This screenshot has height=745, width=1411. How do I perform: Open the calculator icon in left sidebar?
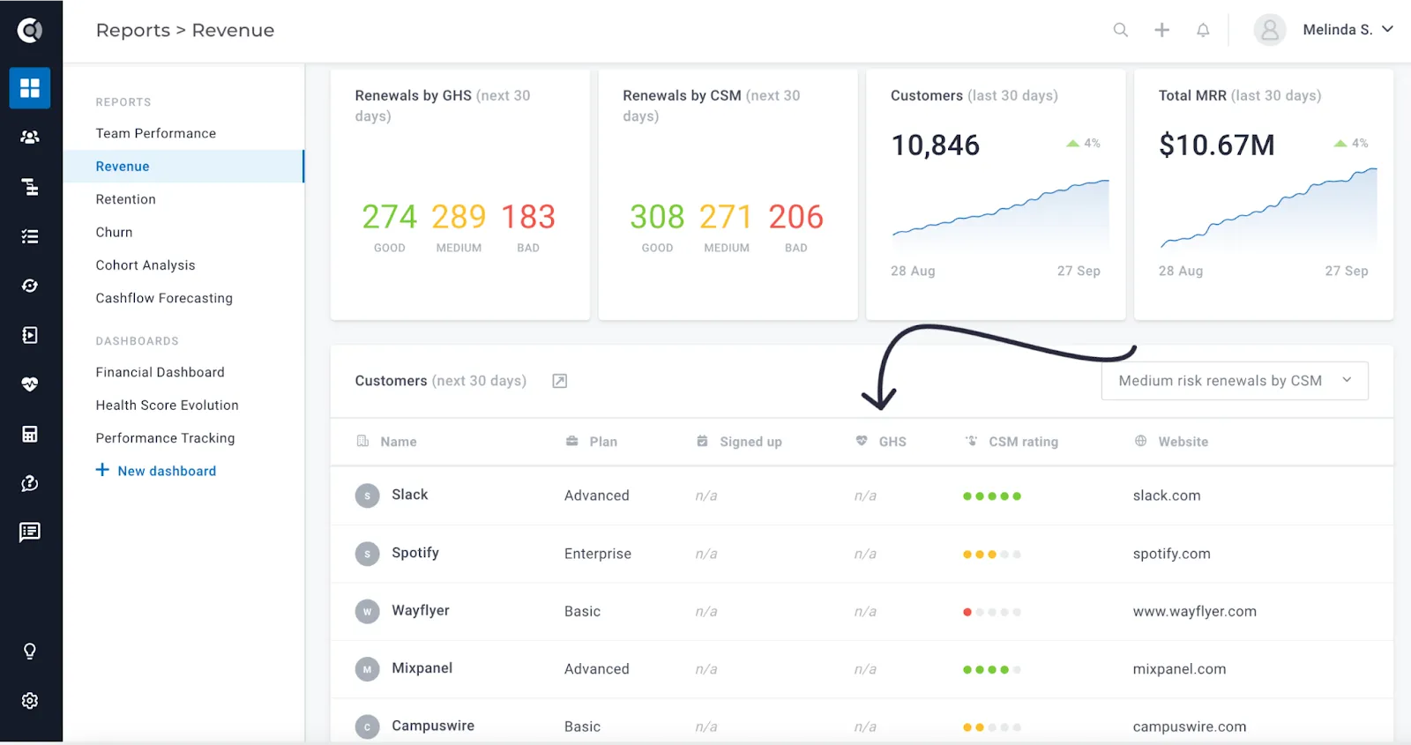click(30, 434)
